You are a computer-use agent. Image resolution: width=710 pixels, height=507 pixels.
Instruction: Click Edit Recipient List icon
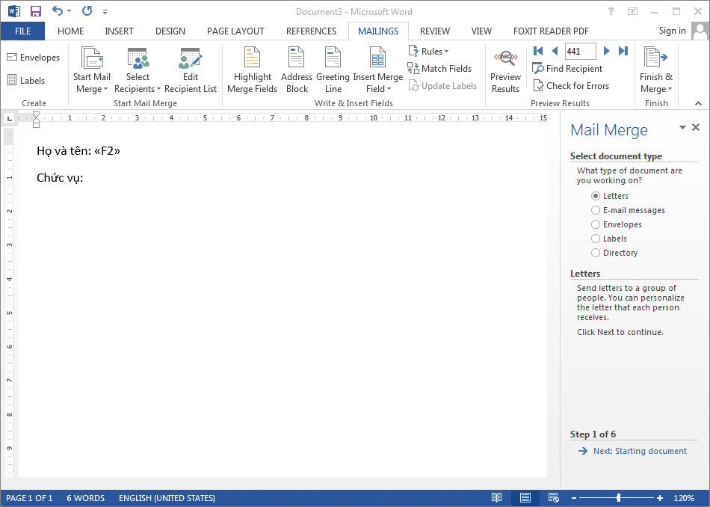(x=190, y=58)
